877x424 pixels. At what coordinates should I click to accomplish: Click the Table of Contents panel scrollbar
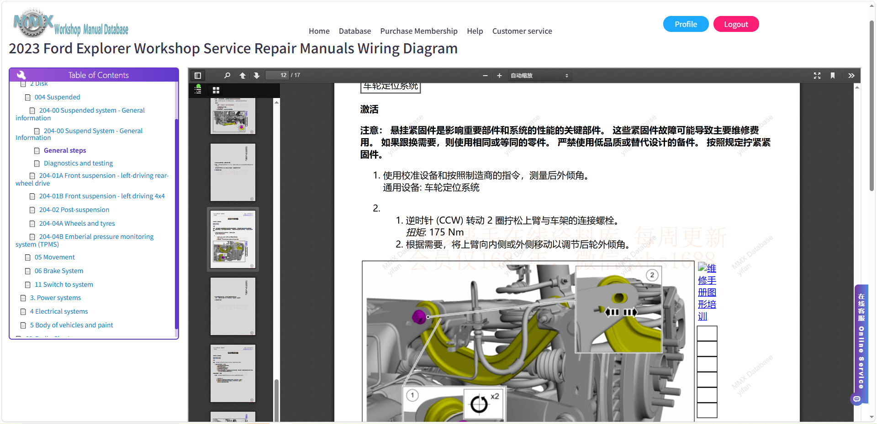pyautogui.click(x=176, y=223)
